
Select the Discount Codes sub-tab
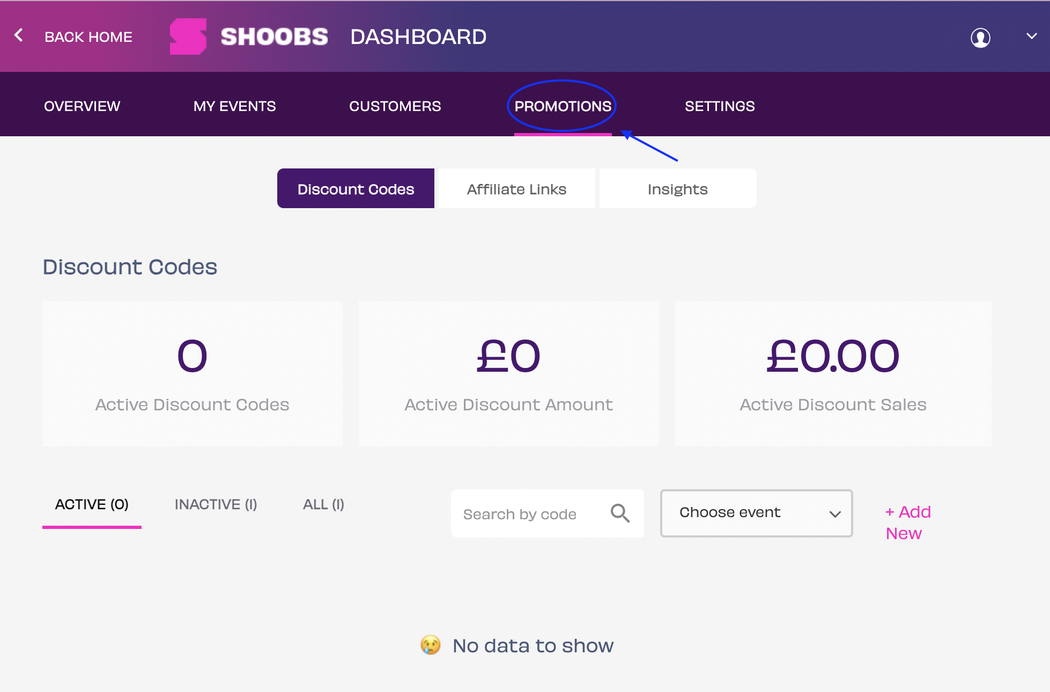pos(356,188)
